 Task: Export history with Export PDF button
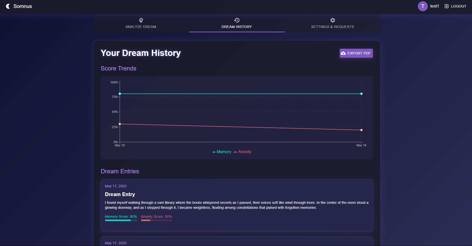click(x=356, y=53)
